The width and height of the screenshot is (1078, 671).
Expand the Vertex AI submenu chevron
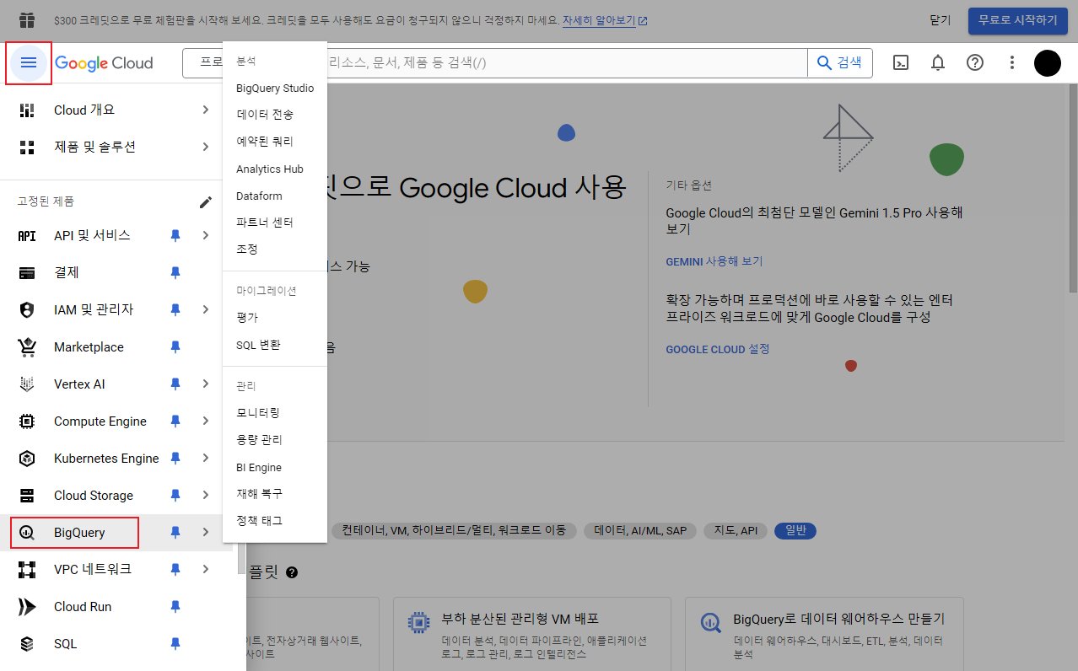click(206, 384)
